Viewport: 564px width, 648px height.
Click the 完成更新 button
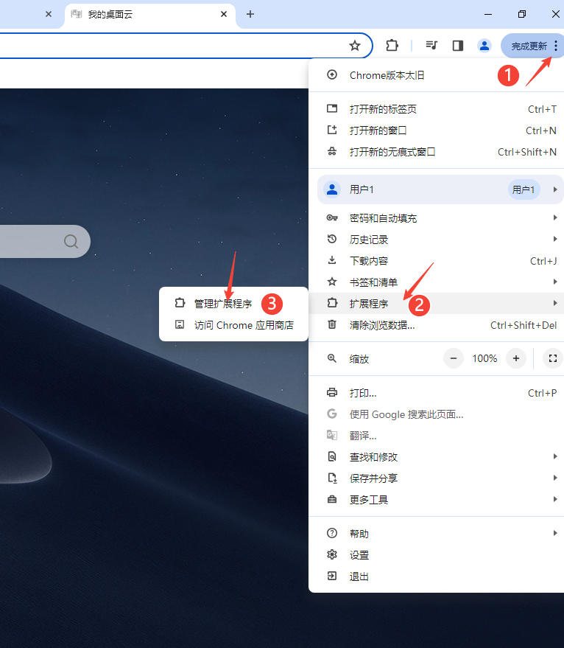[528, 46]
